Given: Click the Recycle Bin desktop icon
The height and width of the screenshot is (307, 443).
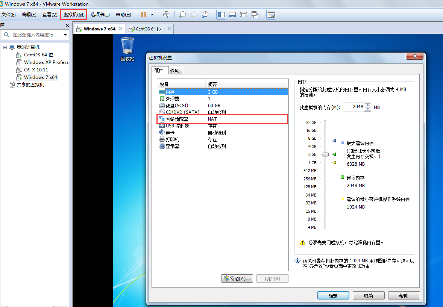Looking at the screenshot, I should pos(127,49).
